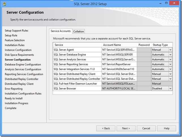Select the SQL Server Analysis Services row
This screenshot has width=182, height=137.
77,59
